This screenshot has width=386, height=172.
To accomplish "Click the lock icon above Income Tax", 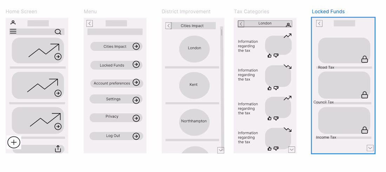I will (x=365, y=130).
